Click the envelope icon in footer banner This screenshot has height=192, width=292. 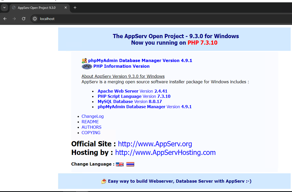point(104,181)
